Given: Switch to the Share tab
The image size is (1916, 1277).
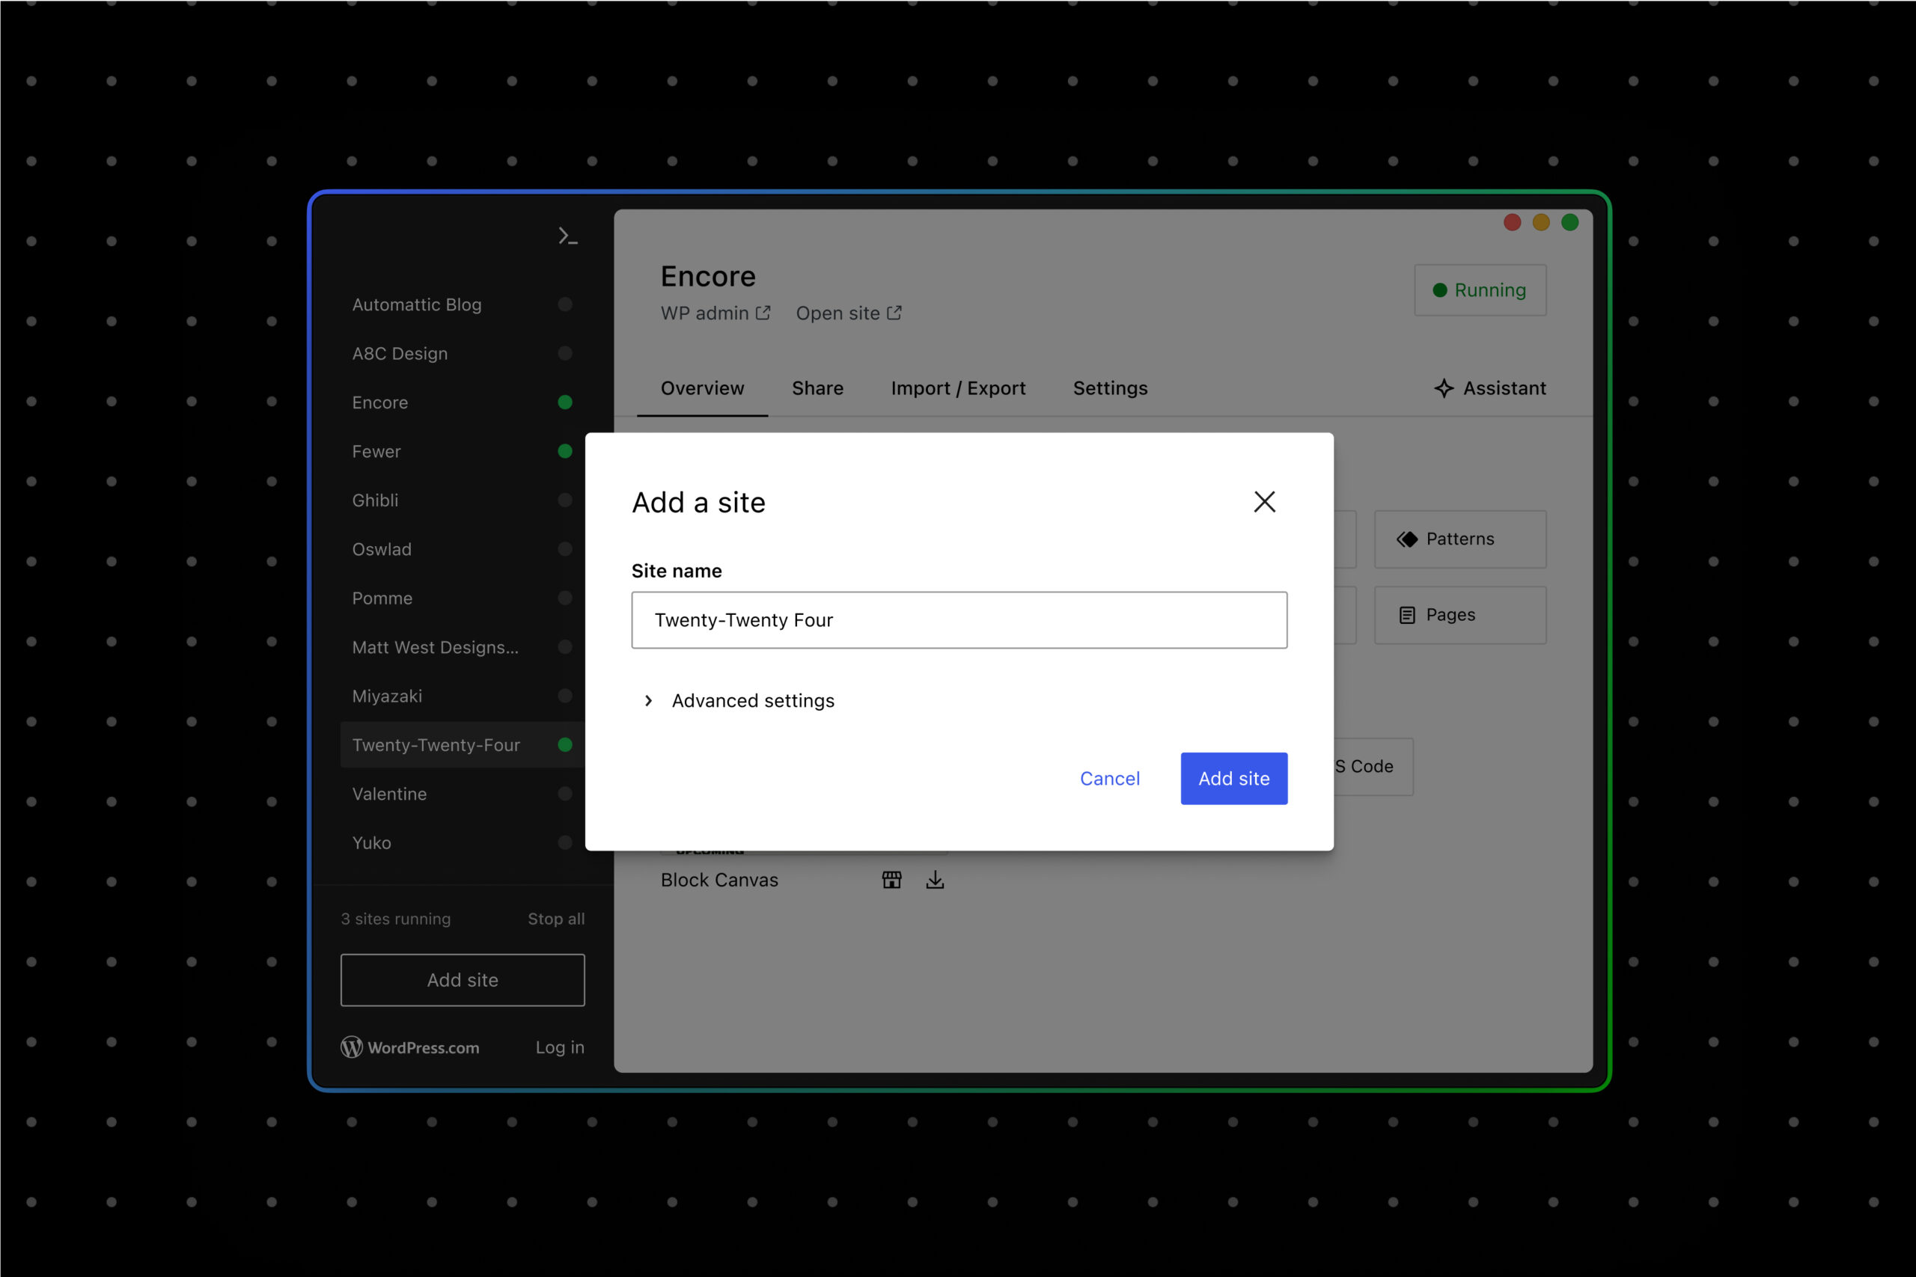Looking at the screenshot, I should [817, 388].
